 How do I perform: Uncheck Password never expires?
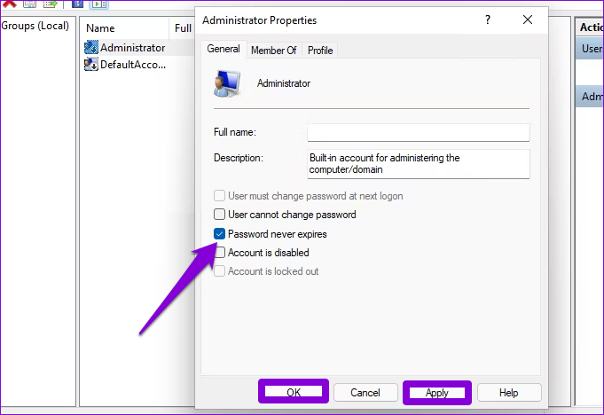(x=219, y=234)
